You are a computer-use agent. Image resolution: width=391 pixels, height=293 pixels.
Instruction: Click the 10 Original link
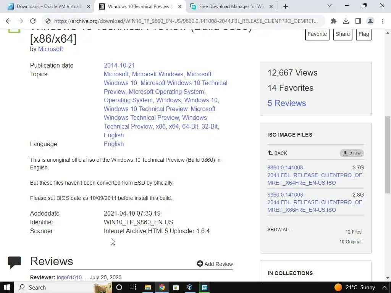(350, 242)
